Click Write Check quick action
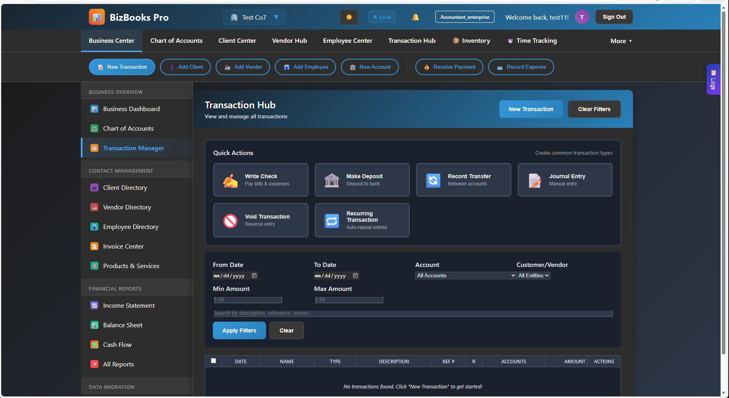This screenshot has width=729, height=398. point(260,180)
